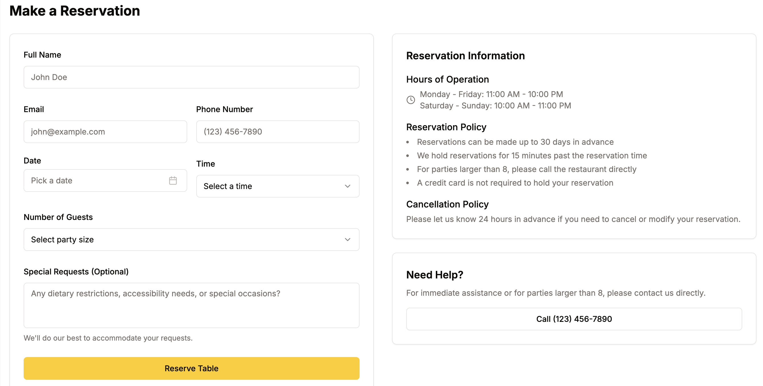Click the Full Name label
The width and height of the screenshot is (763, 386).
click(x=42, y=55)
